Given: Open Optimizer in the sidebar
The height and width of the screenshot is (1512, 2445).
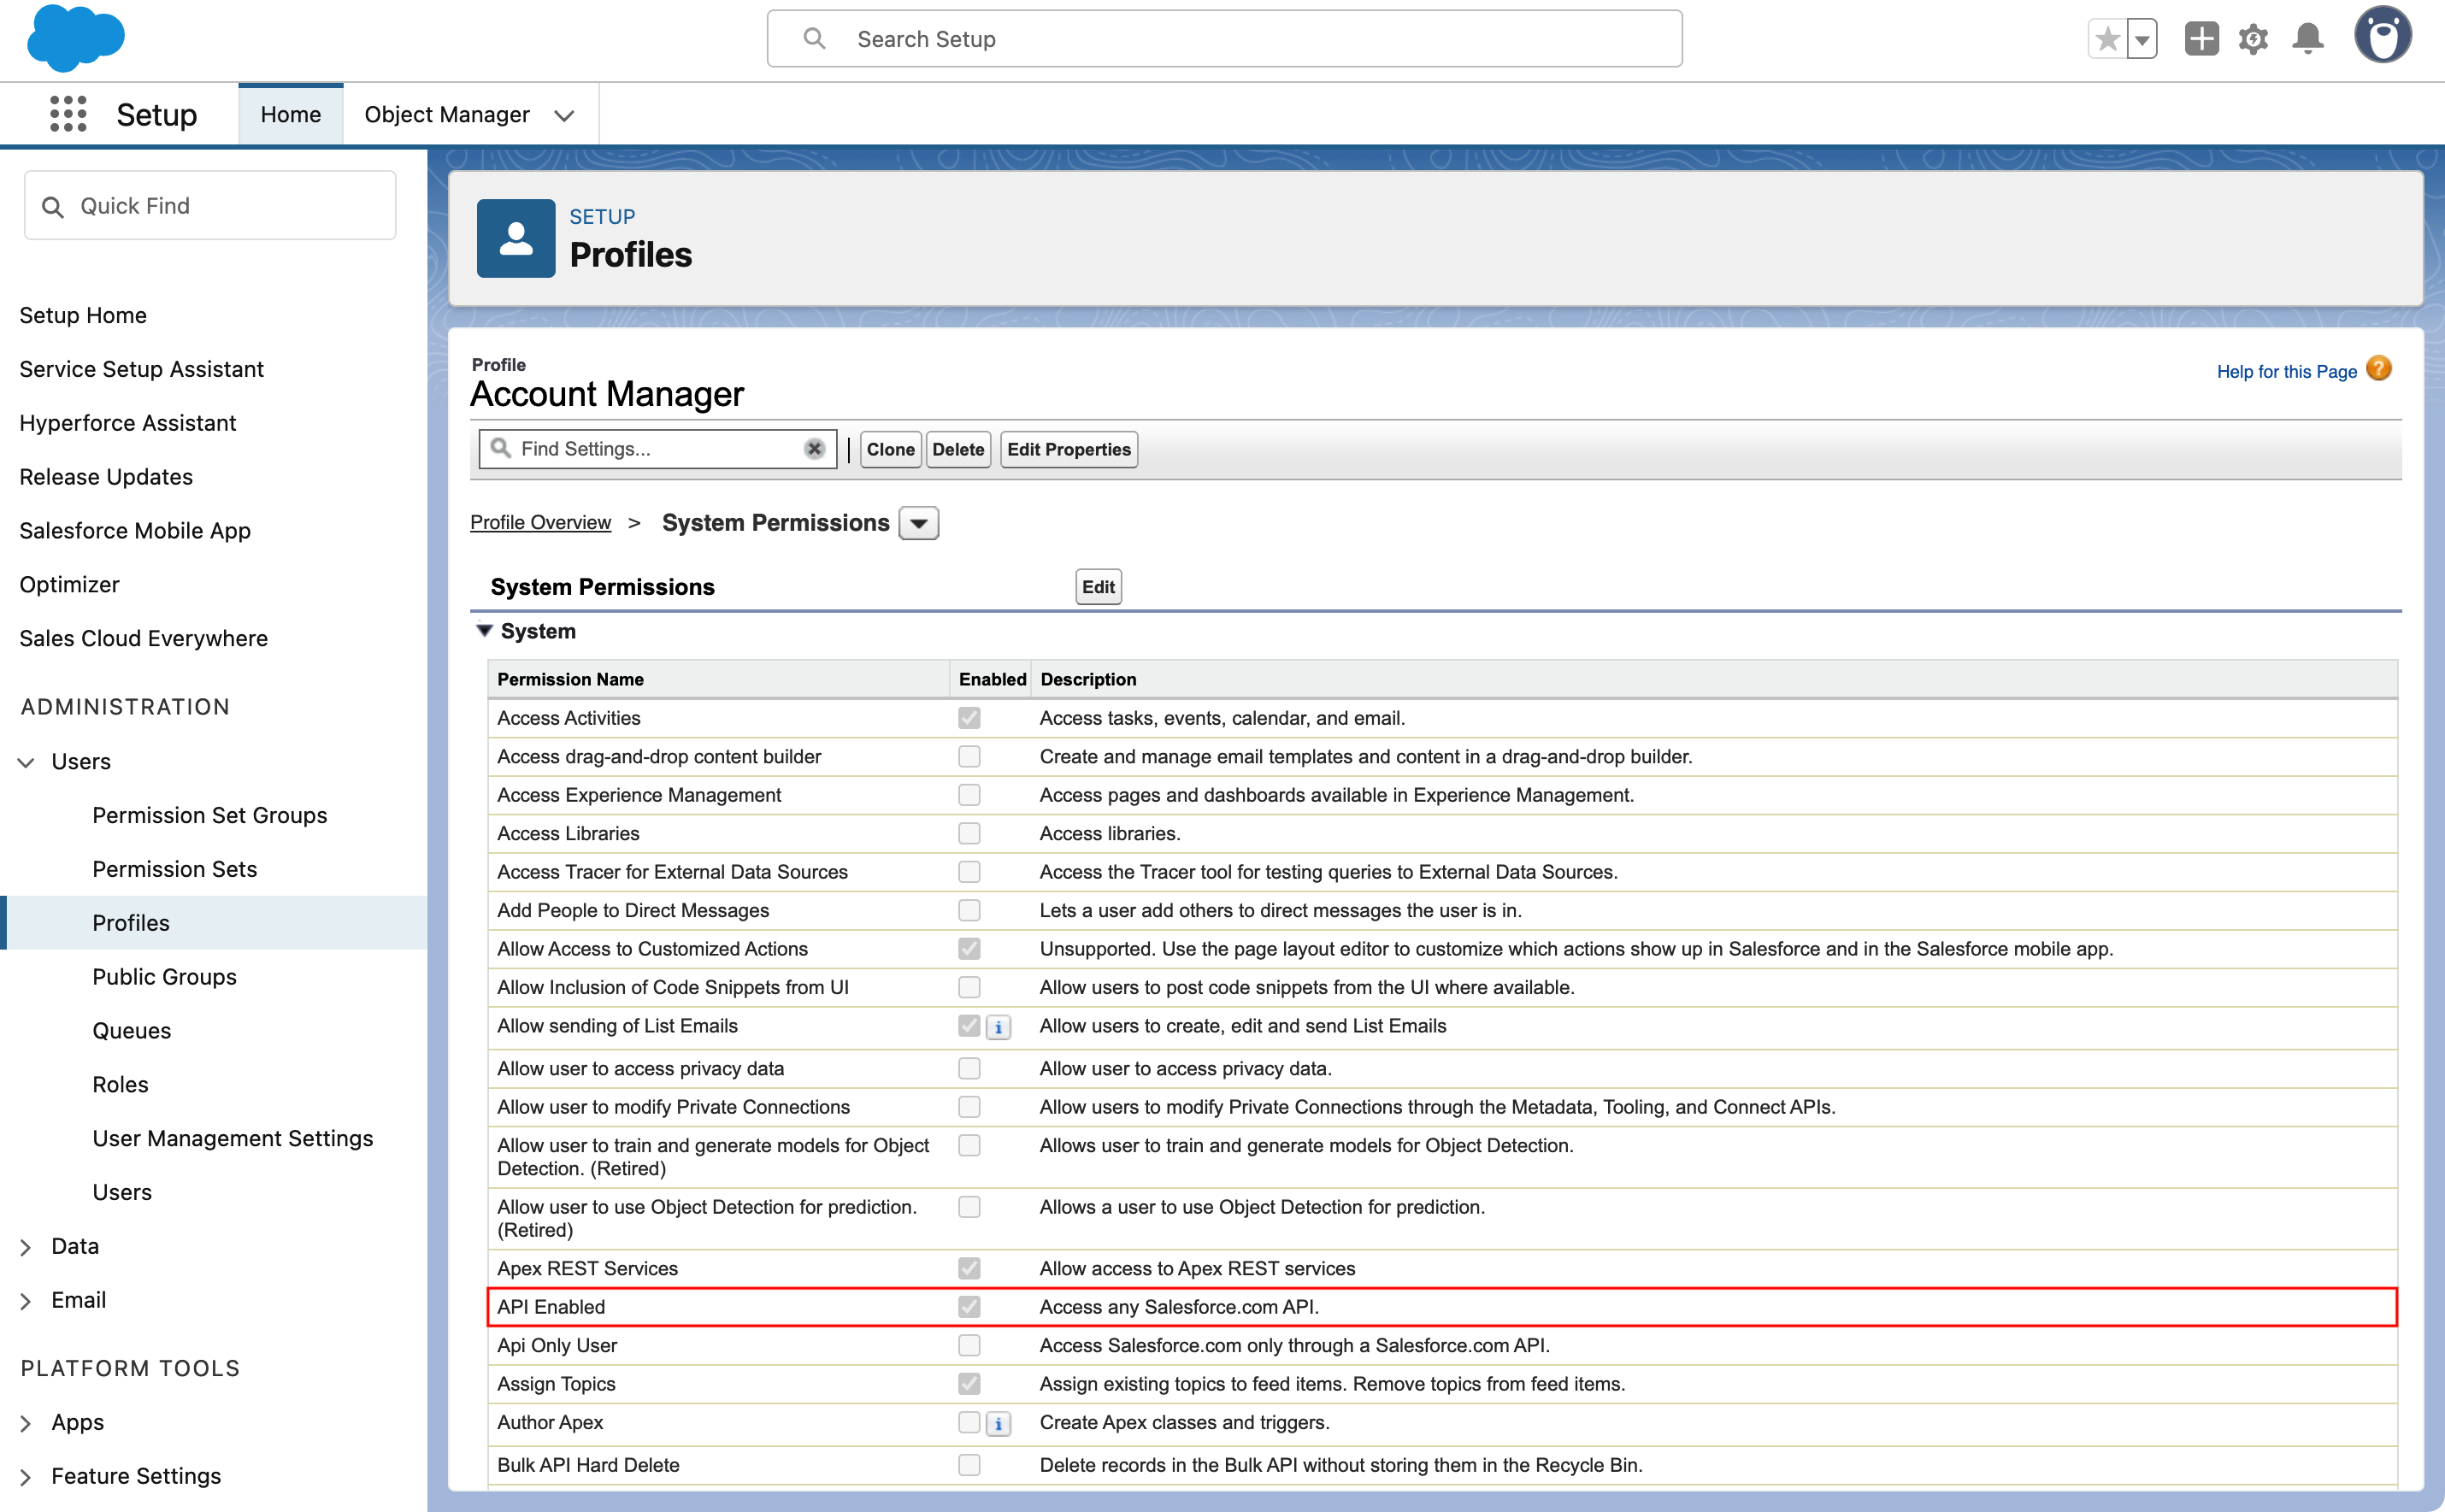Looking at the screenshot, I should (x=69, y=585).
